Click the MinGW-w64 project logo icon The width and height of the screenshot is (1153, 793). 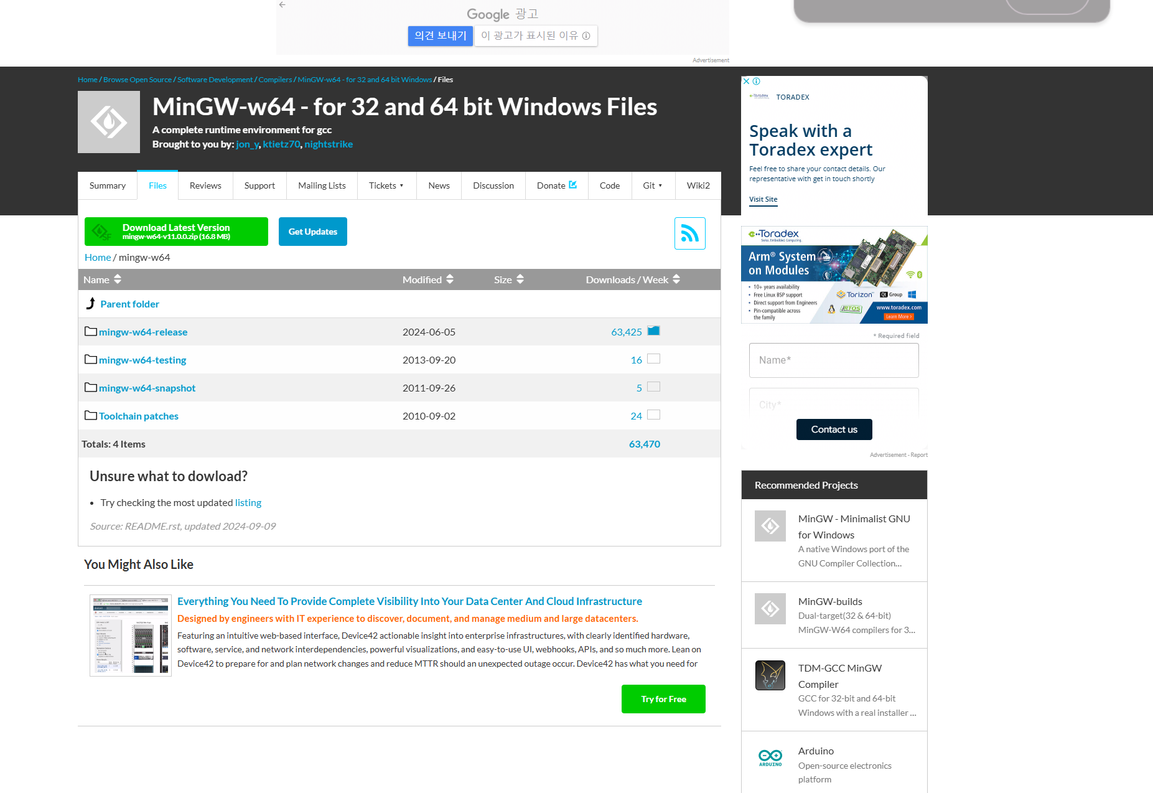(109, 122)
